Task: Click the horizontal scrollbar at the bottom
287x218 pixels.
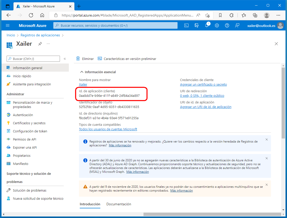Action: (x=212, y=214)
